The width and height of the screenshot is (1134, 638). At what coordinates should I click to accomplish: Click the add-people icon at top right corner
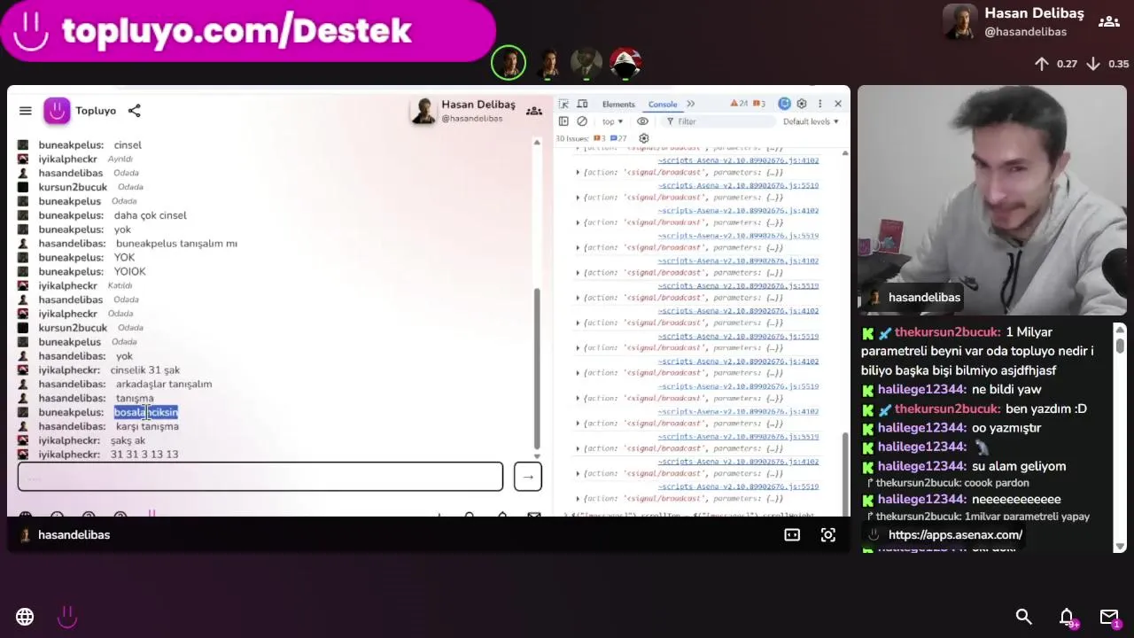coord(1108,21)
